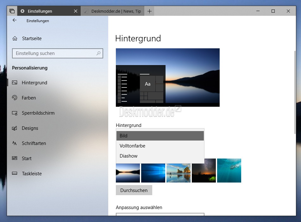
Task: Close the Einstellungen tab
Action: (x=76, y=11)
